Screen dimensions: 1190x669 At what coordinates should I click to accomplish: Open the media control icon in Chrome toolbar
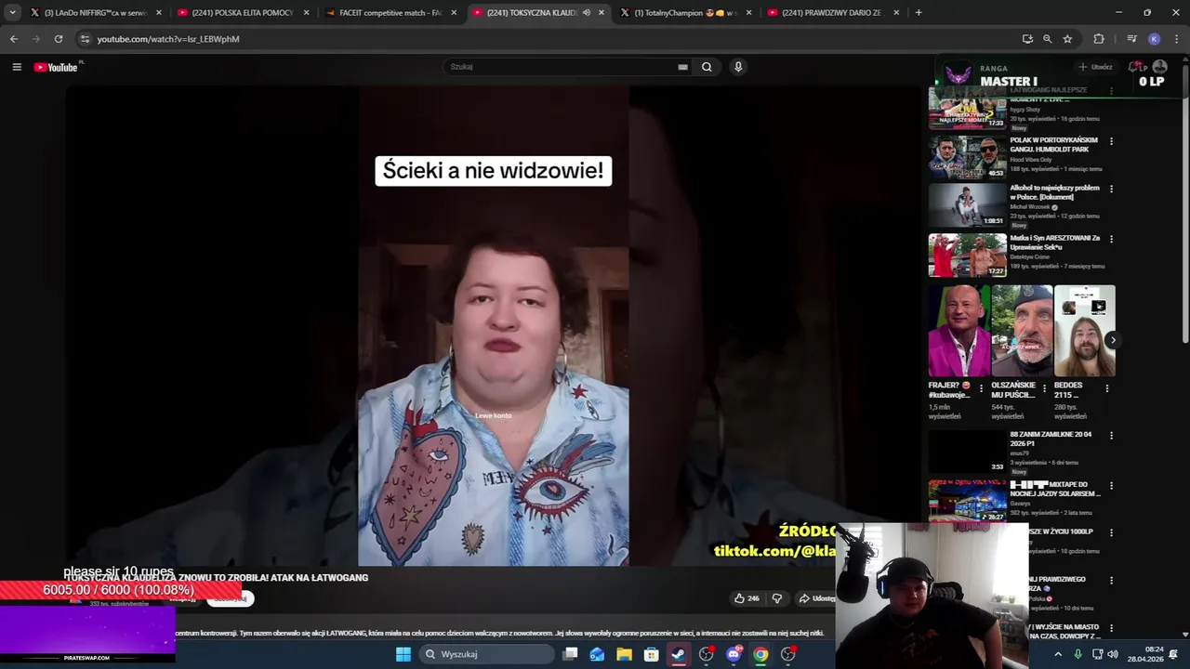point(1131,39)
